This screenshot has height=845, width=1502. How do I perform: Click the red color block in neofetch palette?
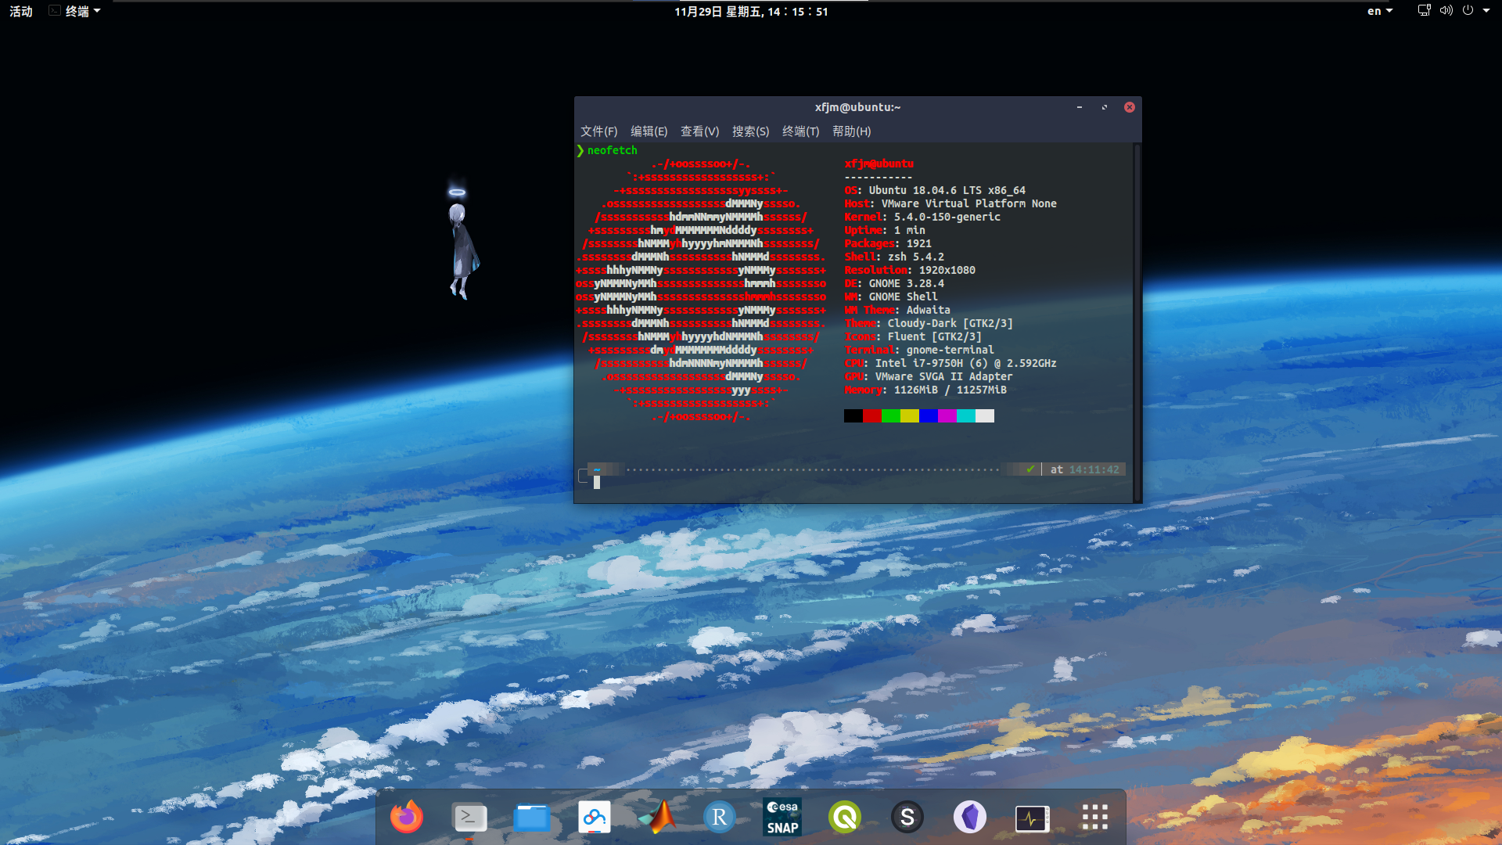[872, 415]
